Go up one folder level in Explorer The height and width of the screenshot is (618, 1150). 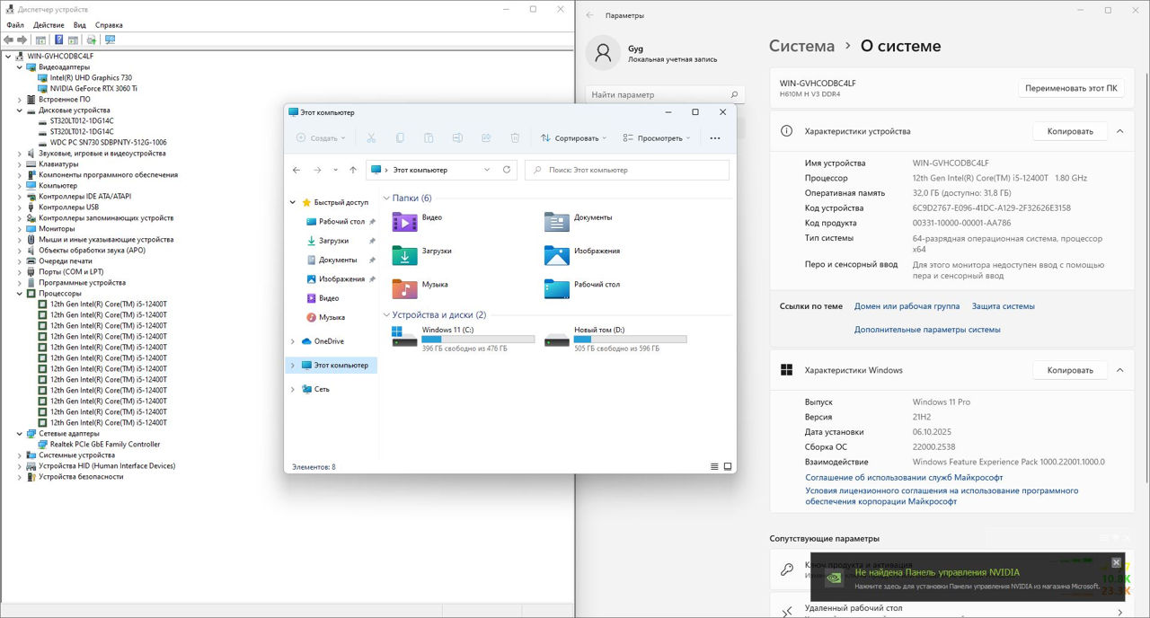[x=353, y=170]
